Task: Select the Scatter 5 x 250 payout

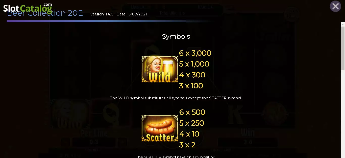Action: pyautogui.click(x=191, y=123)
